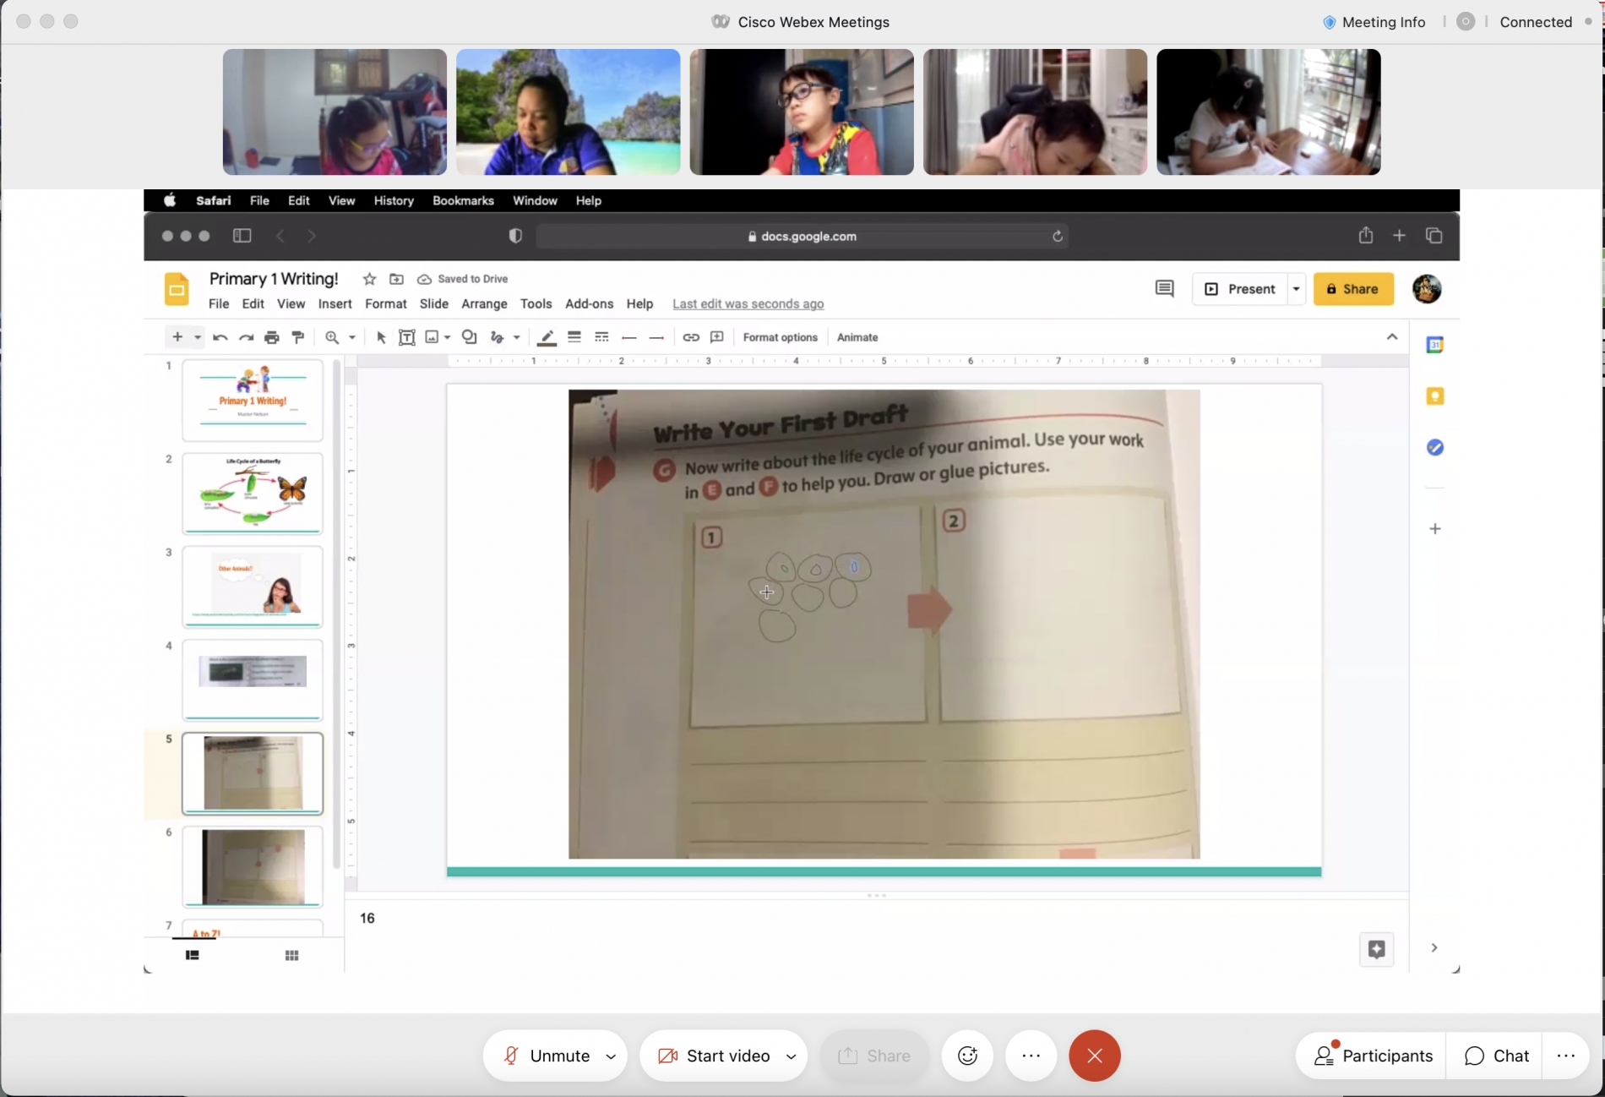The height and width of the screenshot is (1097, 1605).
Task: Click the Zoom magnifier tool
Action: coord(332,337)
